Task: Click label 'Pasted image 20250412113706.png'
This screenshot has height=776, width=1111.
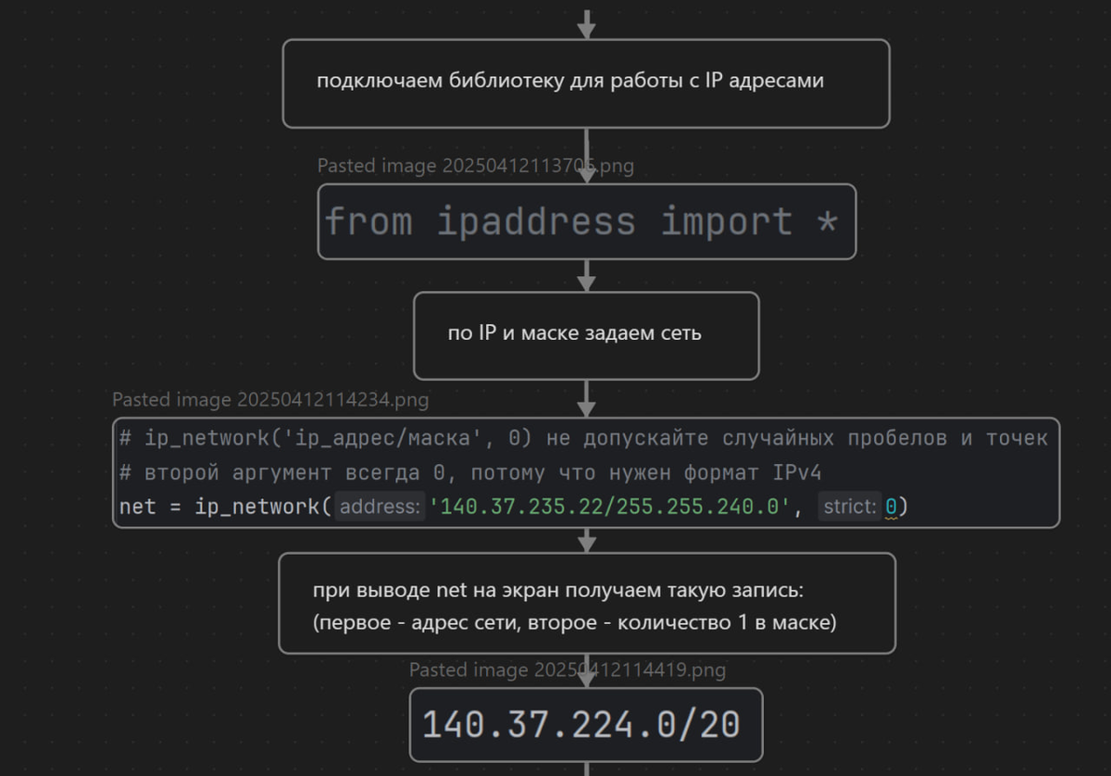Action: point(476,166)
